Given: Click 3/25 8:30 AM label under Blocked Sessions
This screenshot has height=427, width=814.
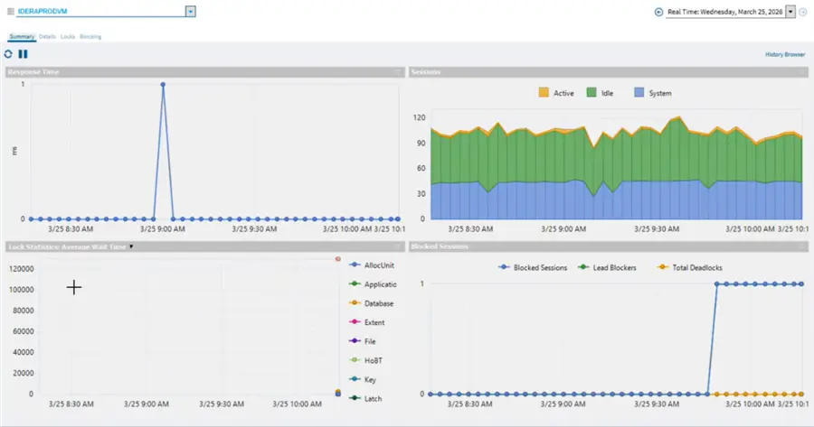Looking at the screenshot, I should [469, 404].
